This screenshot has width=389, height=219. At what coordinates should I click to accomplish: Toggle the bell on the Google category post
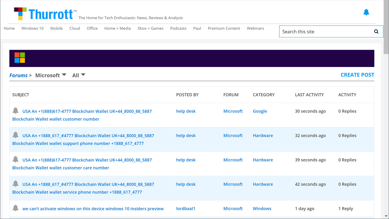point(15,111)
